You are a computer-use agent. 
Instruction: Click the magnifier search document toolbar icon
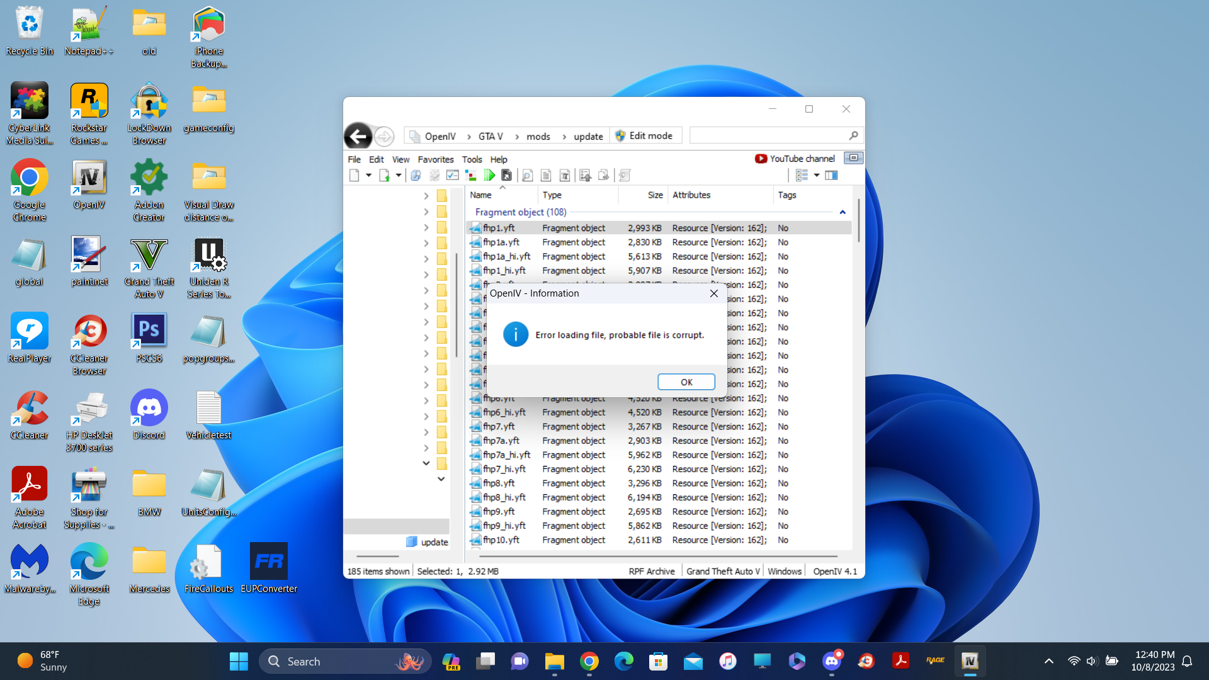pyautogui.click(x=528, y=176)
